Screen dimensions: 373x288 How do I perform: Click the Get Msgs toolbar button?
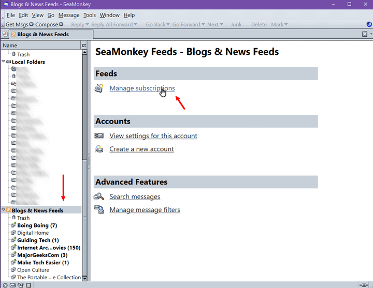coord(17,24)
